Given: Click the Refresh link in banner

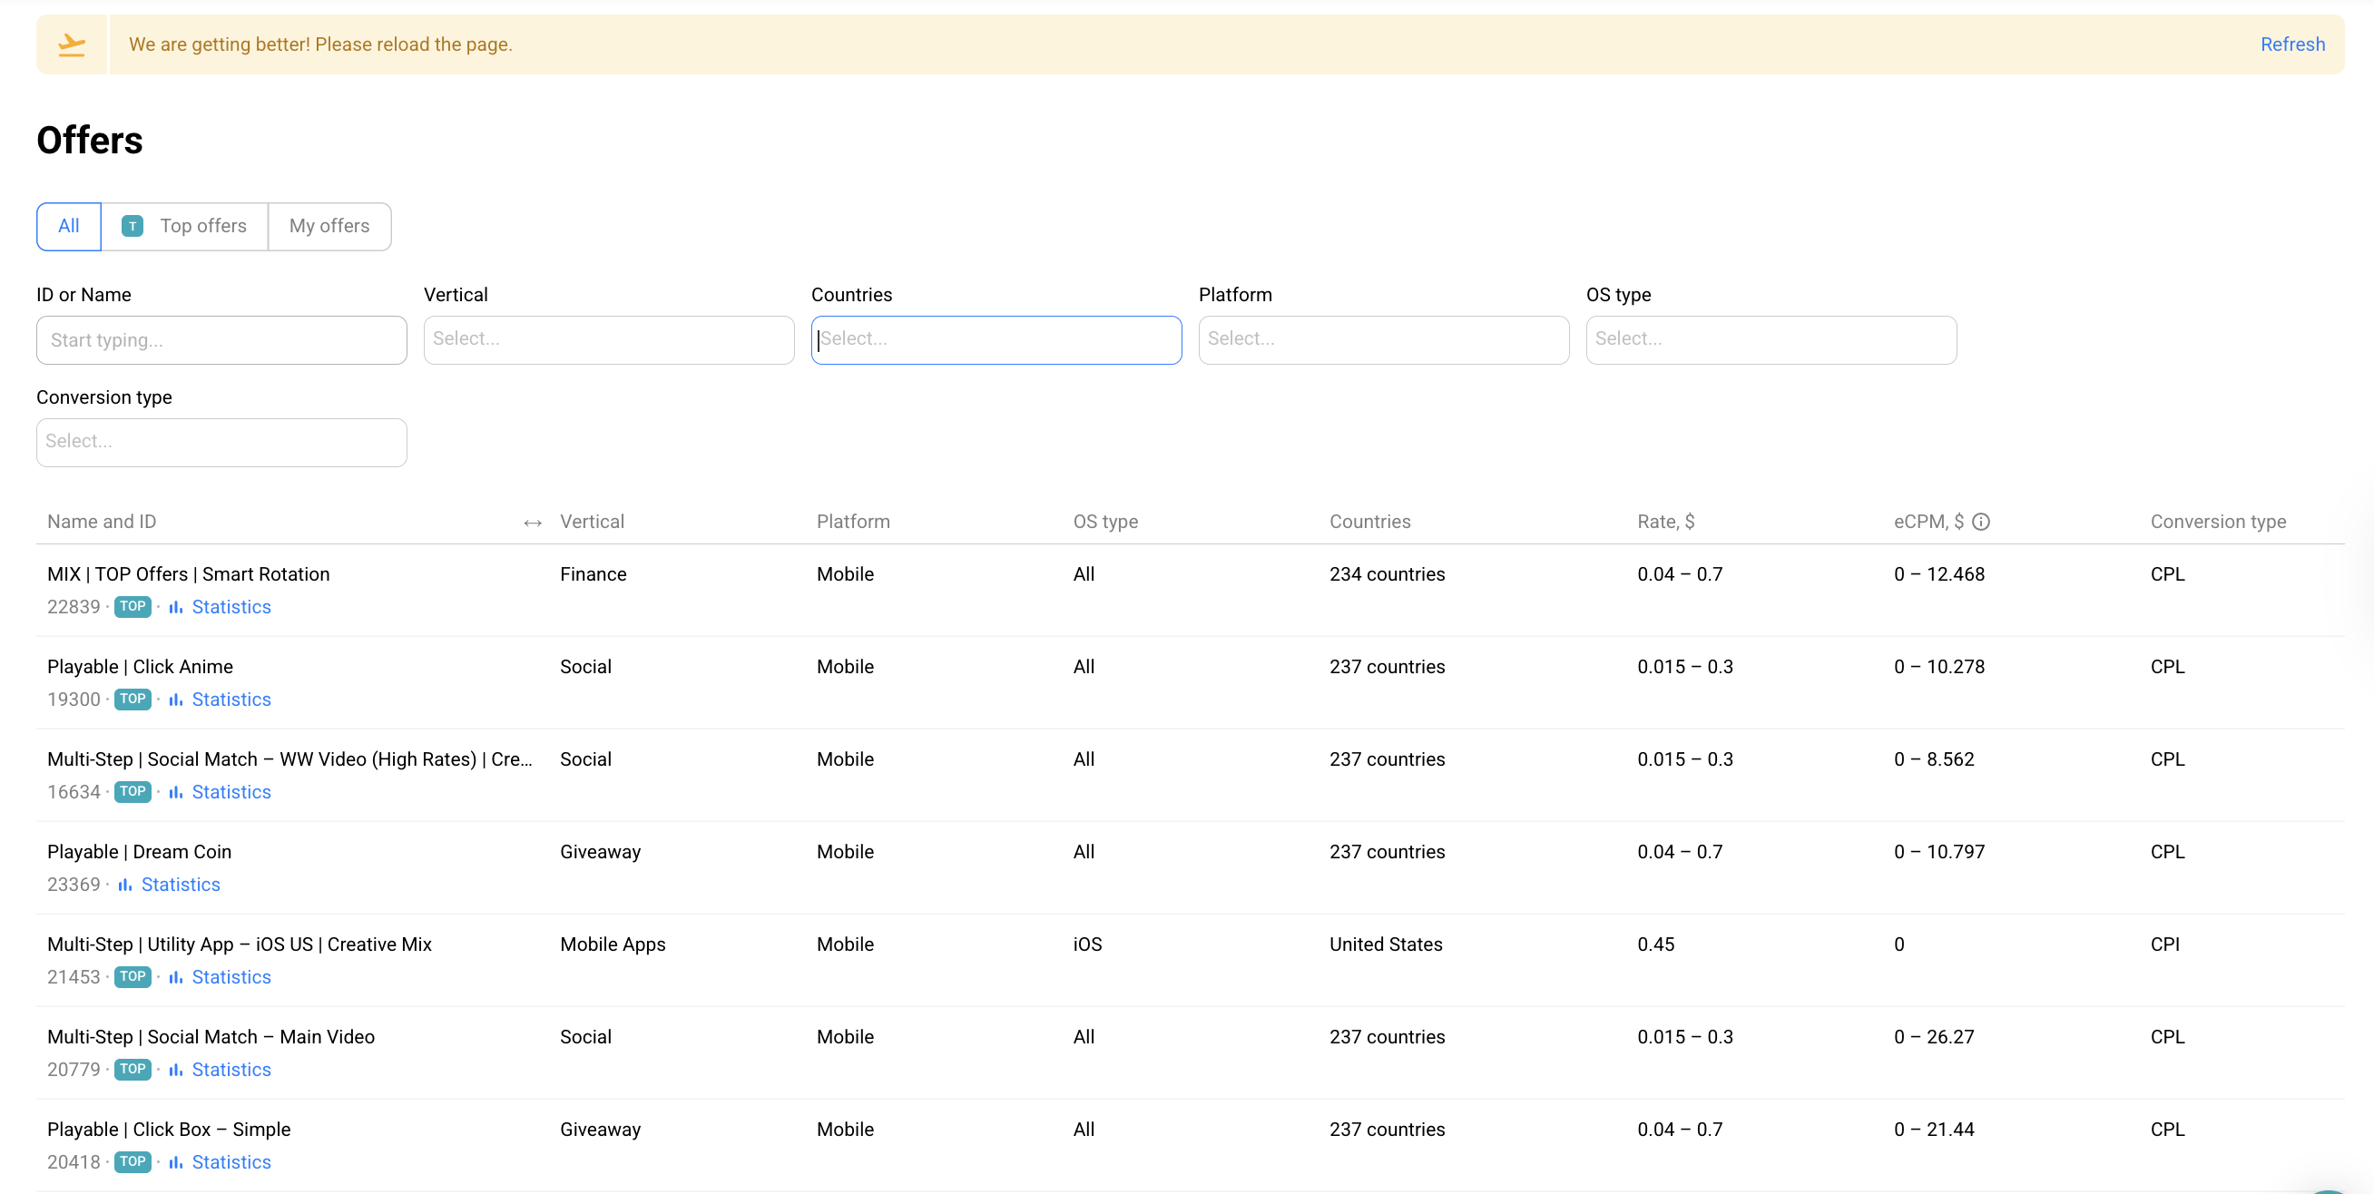Looking at the screenshot, I should tap(2291, 44).
